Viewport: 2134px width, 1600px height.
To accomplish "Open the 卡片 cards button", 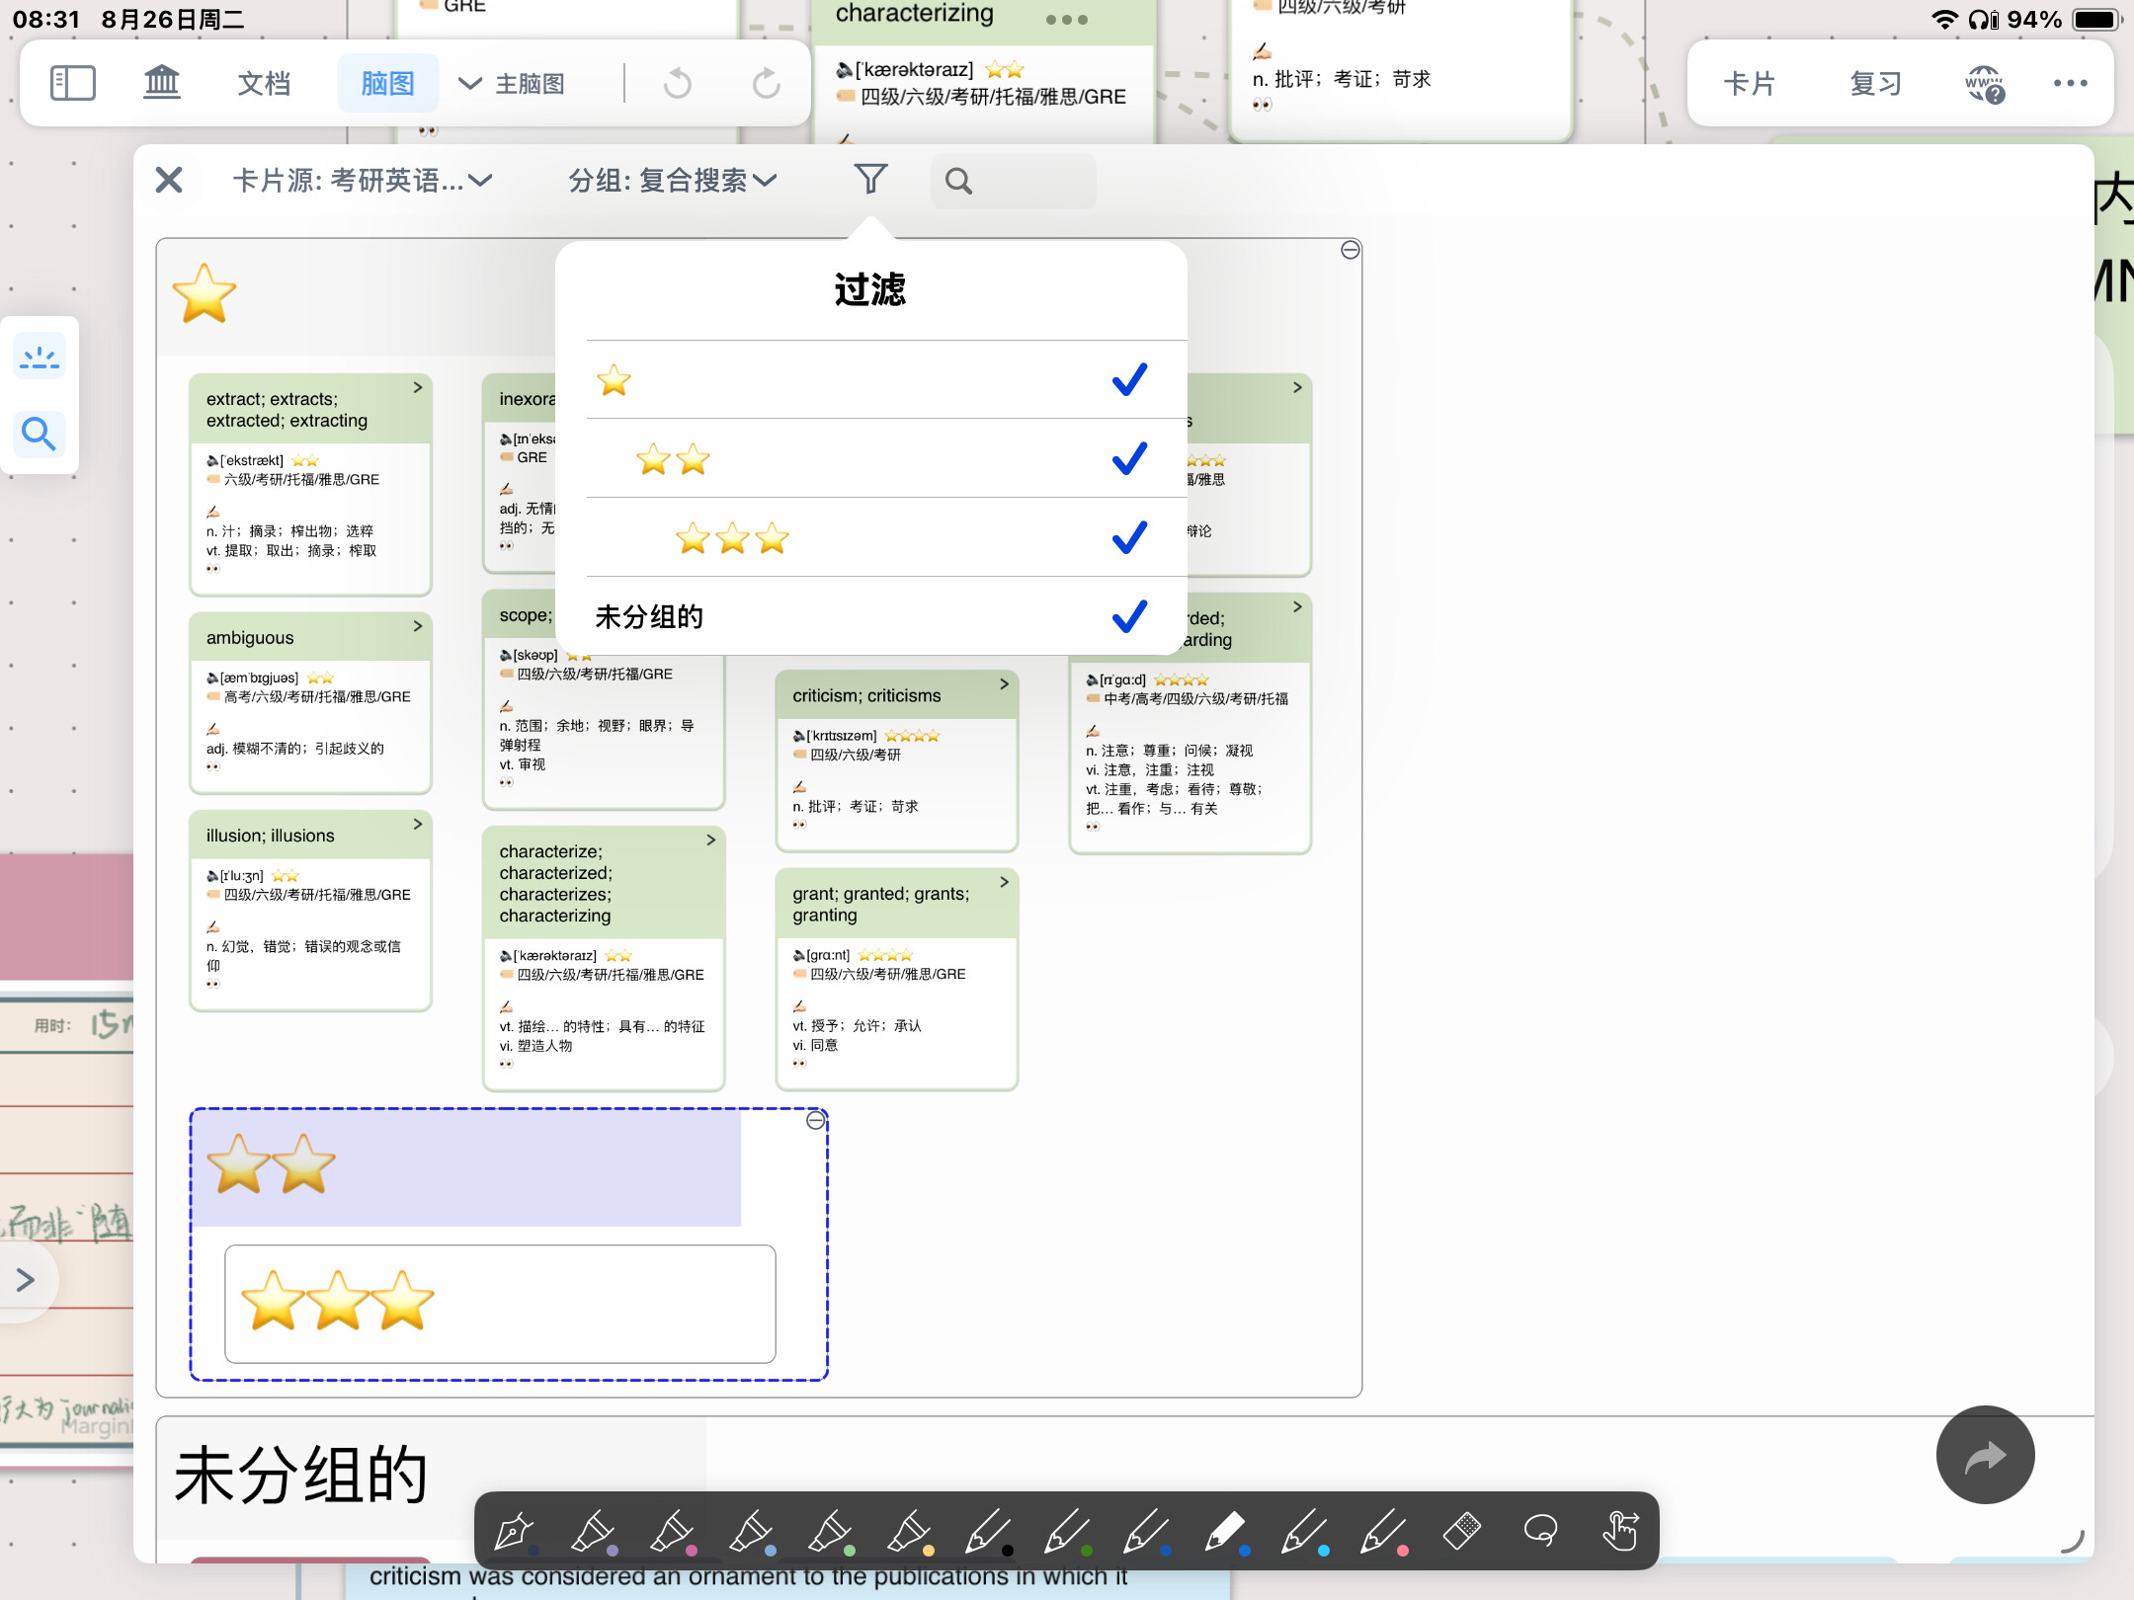I will pyautogui.click(x=1749, y=83).
